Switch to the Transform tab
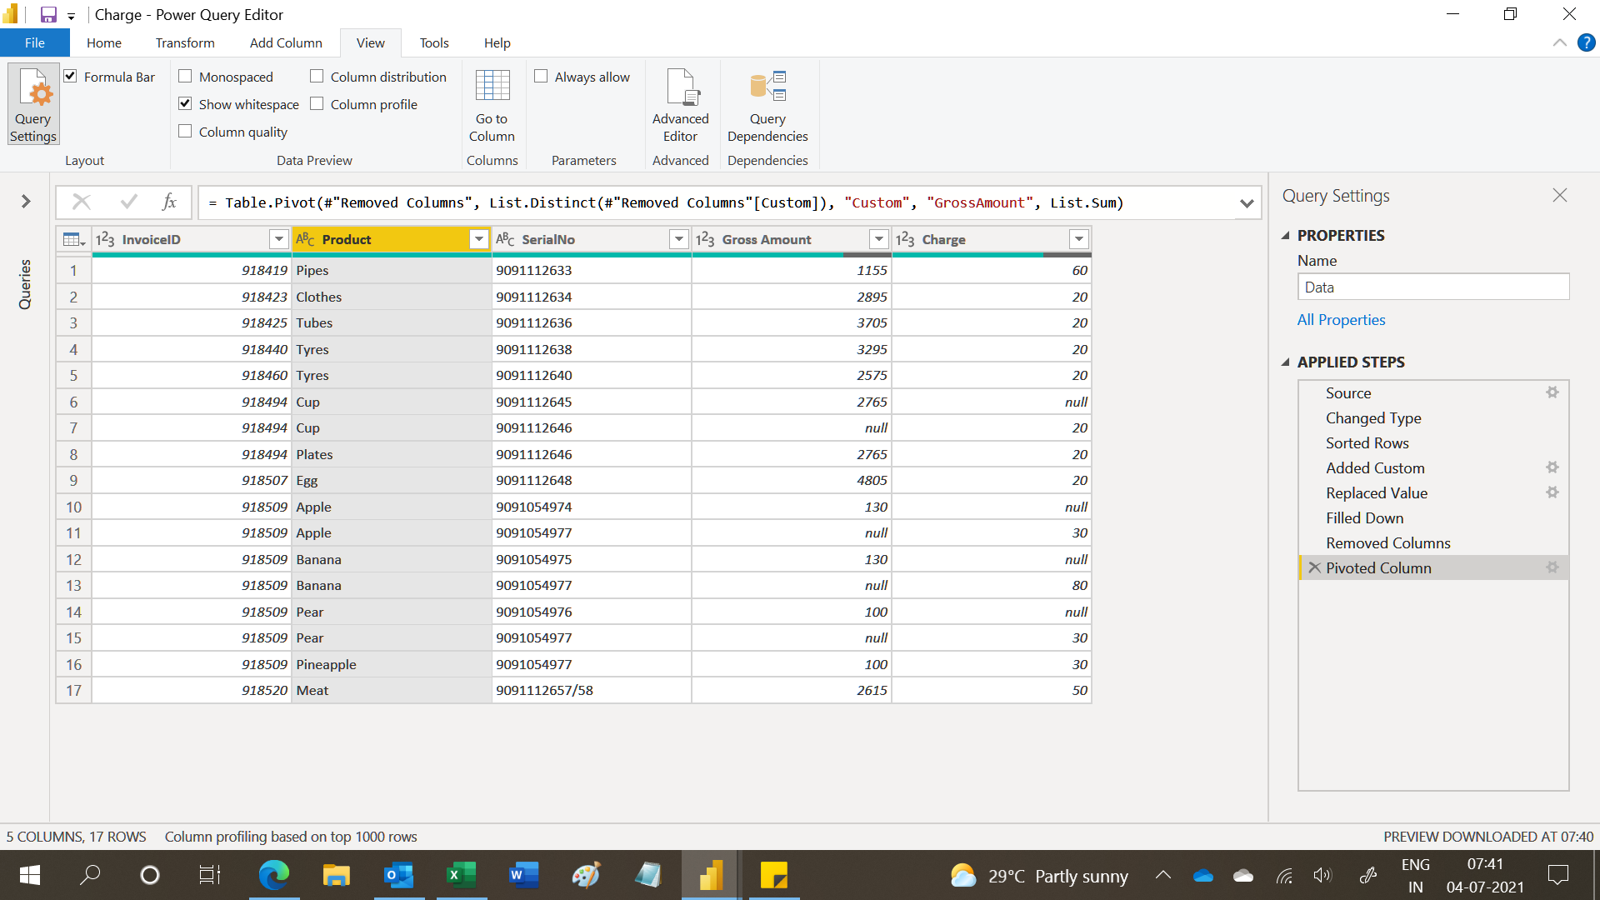 [x=185, y=42]
